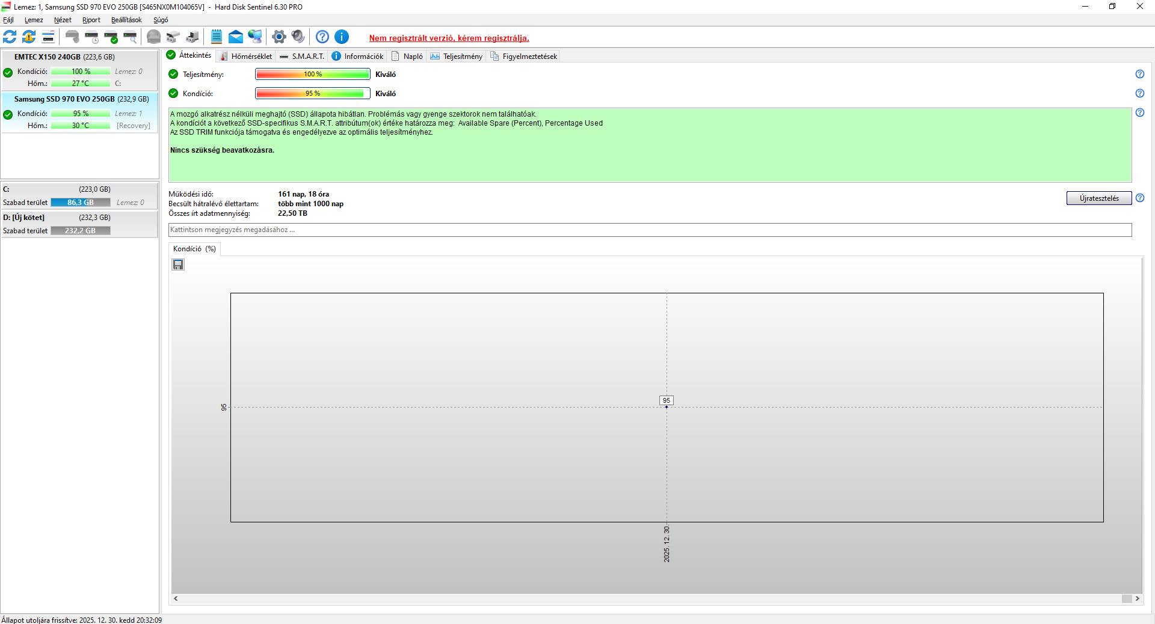The image size is (1155, 624).
Task: Click the blue envelope e-mail icon
Action: point(236,37)
